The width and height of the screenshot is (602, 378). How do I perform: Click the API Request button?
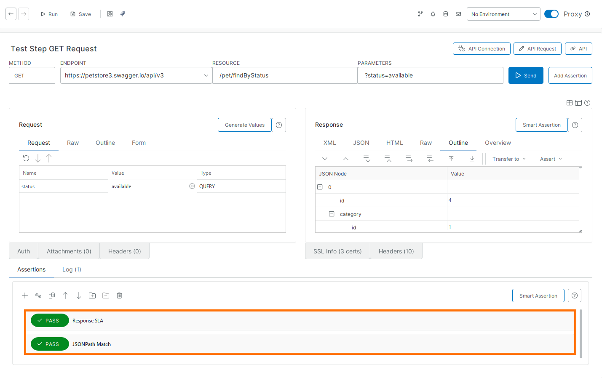[x=538, y=49]
